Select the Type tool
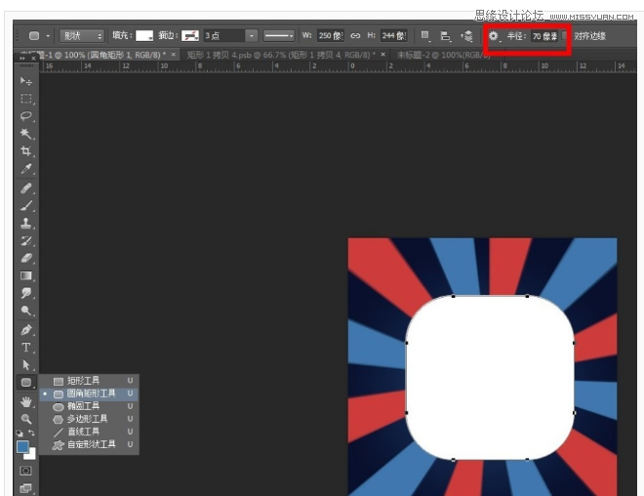The image size is (644, 496). [x=26, y=348]
